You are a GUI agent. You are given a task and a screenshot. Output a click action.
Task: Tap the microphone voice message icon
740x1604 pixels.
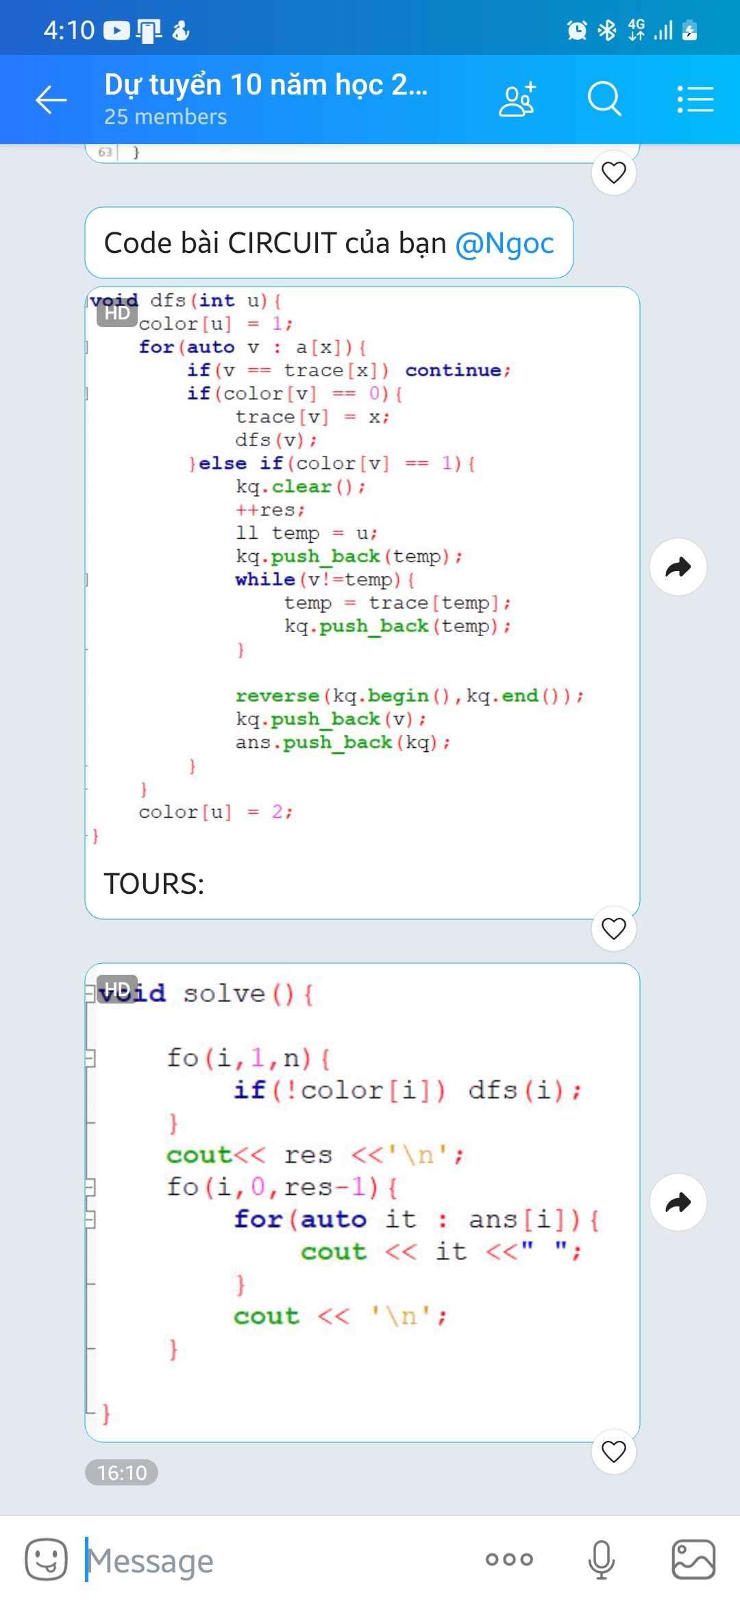tap(601, 1559)
